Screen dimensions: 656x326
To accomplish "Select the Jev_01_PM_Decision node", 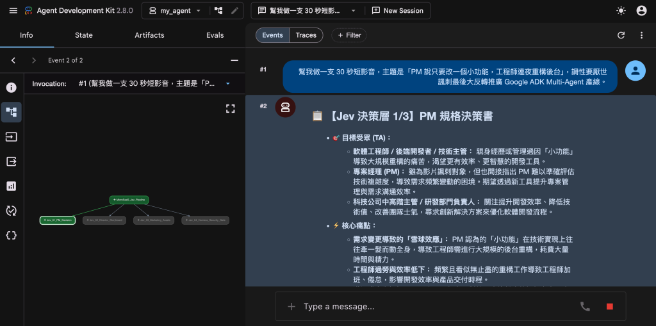I will tap(58, 220).
